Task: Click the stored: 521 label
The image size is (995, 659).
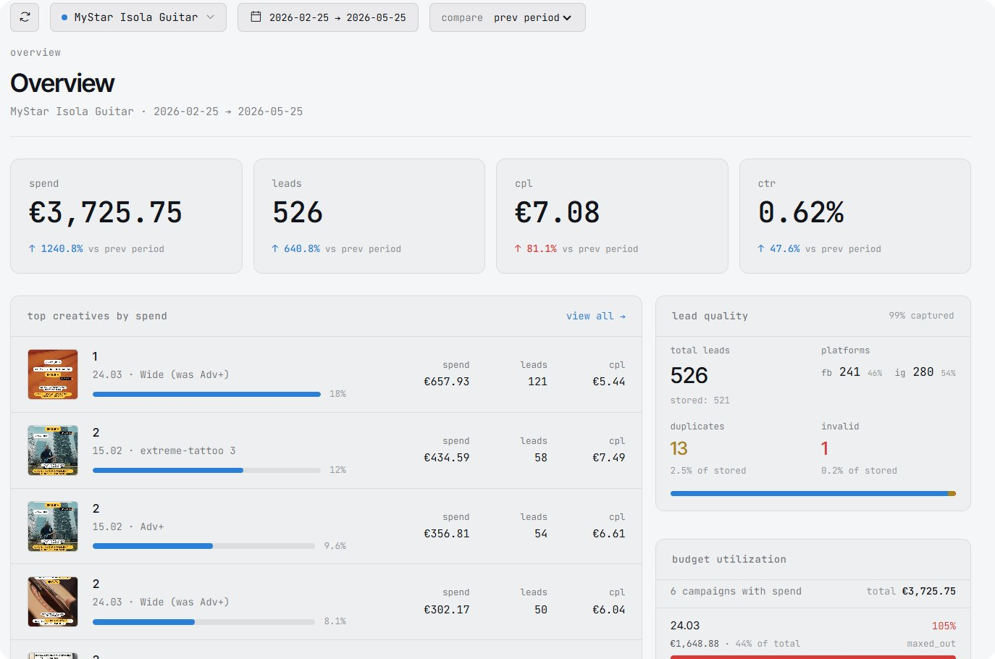Action: [x=700, y=400]
